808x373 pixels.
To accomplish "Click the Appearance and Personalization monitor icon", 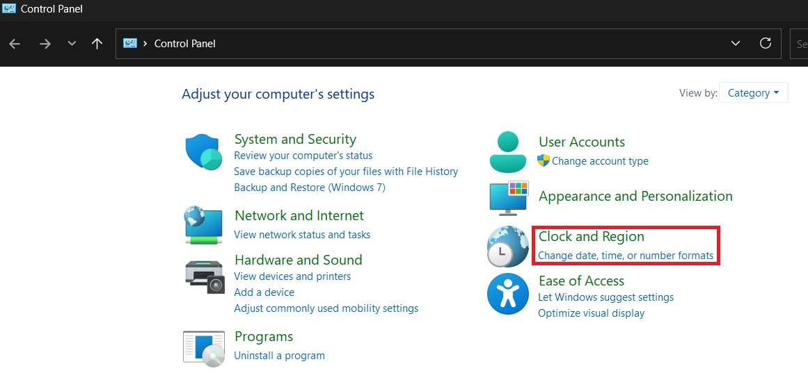I will (x=509, y=198).
